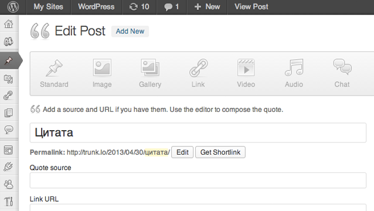This screenshot has width=374, height=211.
Task: Select the Posts pushpin sidebar icon
Action: point(9,60)
